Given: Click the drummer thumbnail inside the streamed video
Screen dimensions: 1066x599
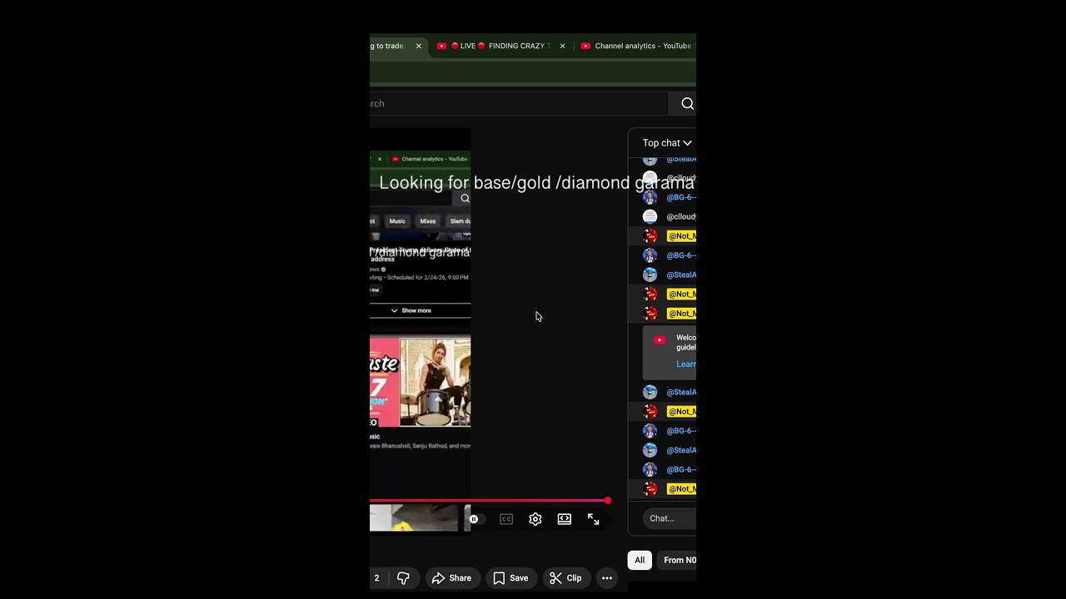Looking at the screenshot, I should [x=435, y=382].
